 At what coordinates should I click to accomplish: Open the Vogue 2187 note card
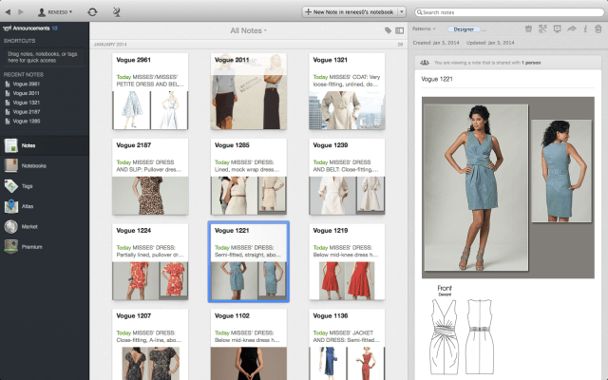(150, 177)
